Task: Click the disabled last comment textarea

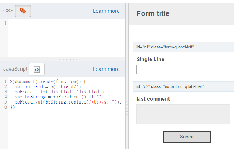Action: 183,114
